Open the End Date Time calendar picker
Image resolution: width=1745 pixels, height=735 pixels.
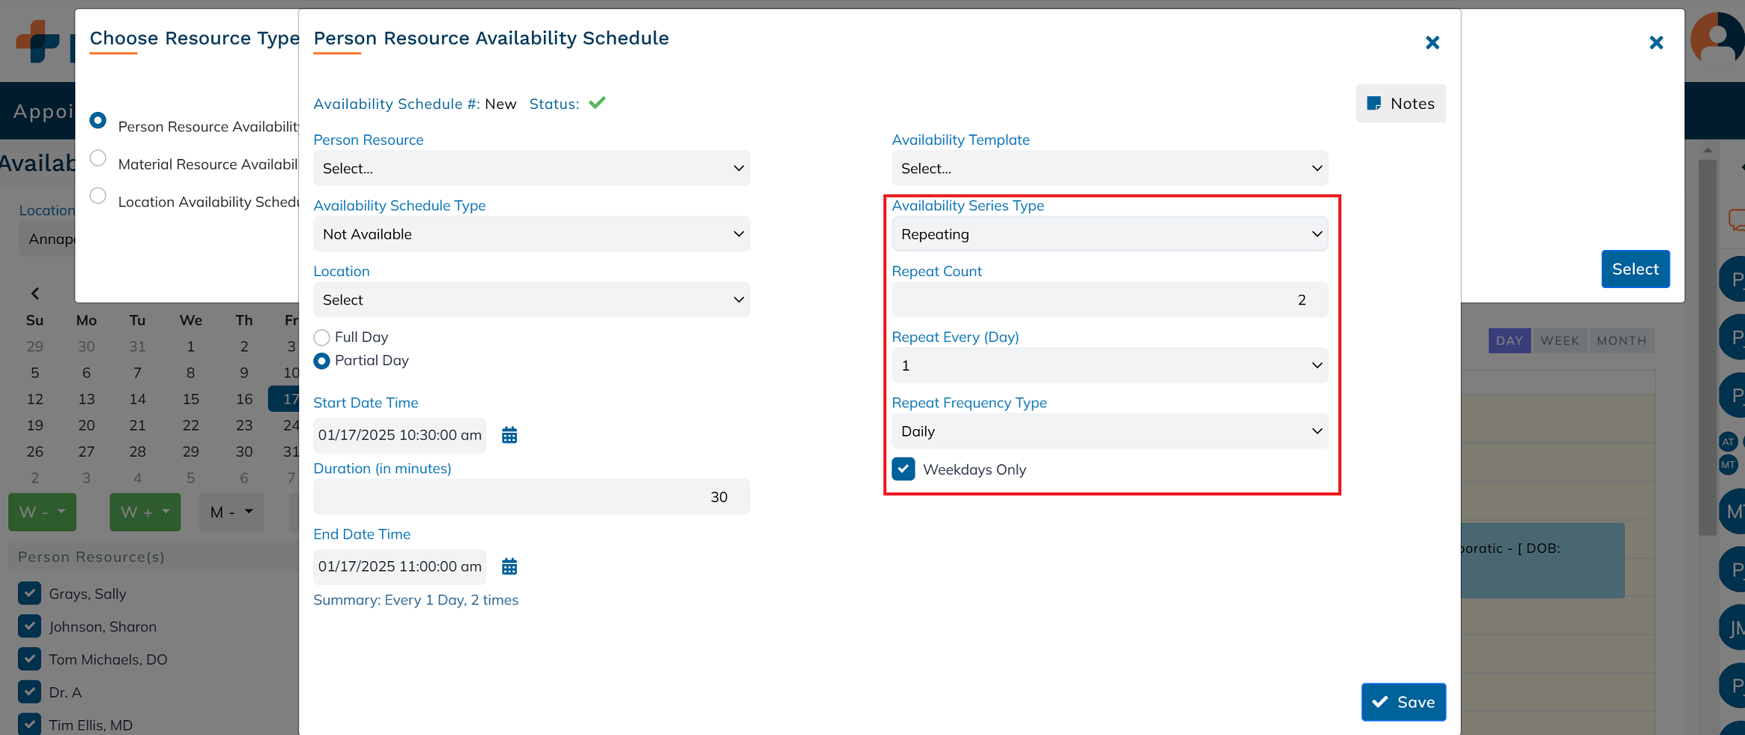pos(509,566)
